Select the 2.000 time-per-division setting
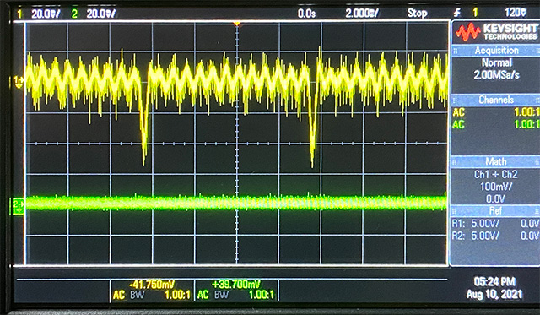This screenshot has width=540, height=315. click(362, 14)
